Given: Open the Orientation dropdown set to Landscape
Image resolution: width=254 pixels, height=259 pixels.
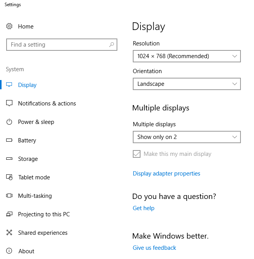Looking at the screenshot, I should [187, 84].
